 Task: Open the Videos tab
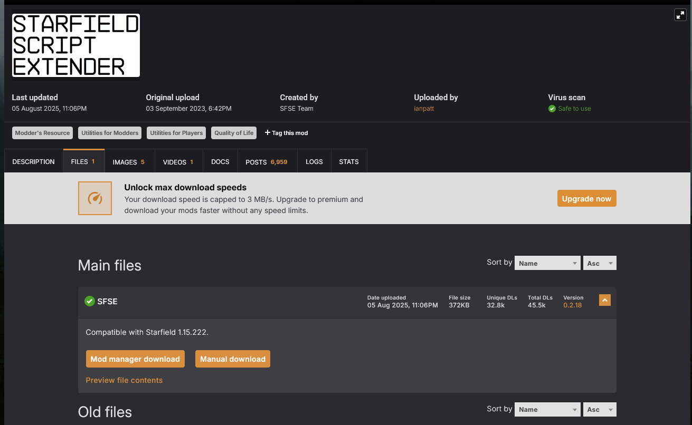(178, 161)
